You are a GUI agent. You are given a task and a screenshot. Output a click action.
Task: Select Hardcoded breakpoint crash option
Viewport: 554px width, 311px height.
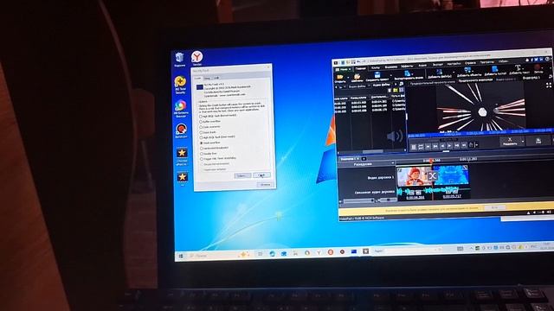coord(215,148)
